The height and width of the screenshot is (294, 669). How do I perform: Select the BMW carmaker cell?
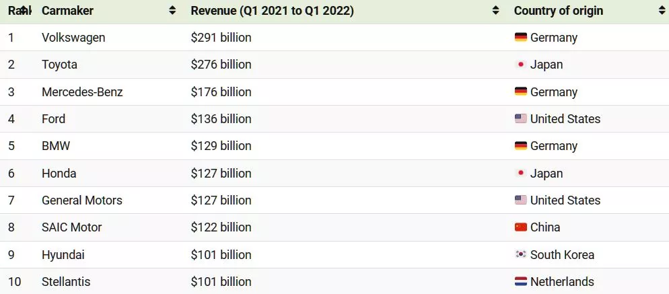tap(56, 146)
